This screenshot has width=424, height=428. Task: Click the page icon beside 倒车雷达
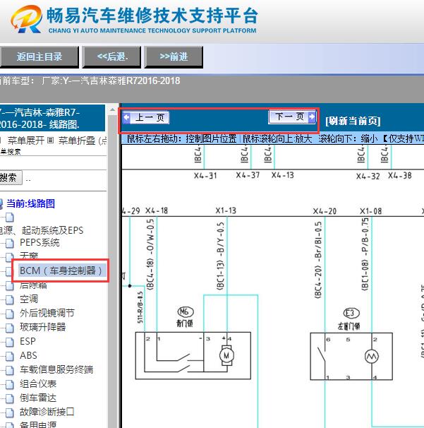click(10, 398)
